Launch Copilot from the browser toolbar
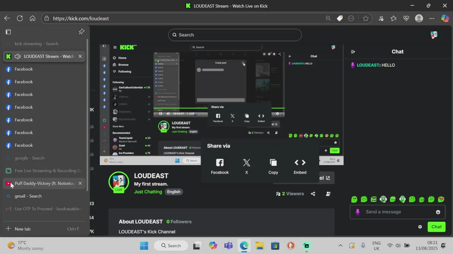 pos(445,18)
